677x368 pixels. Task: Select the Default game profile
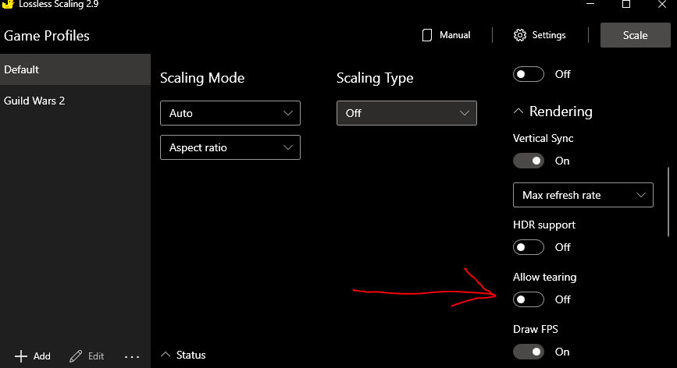pos(75,69)
